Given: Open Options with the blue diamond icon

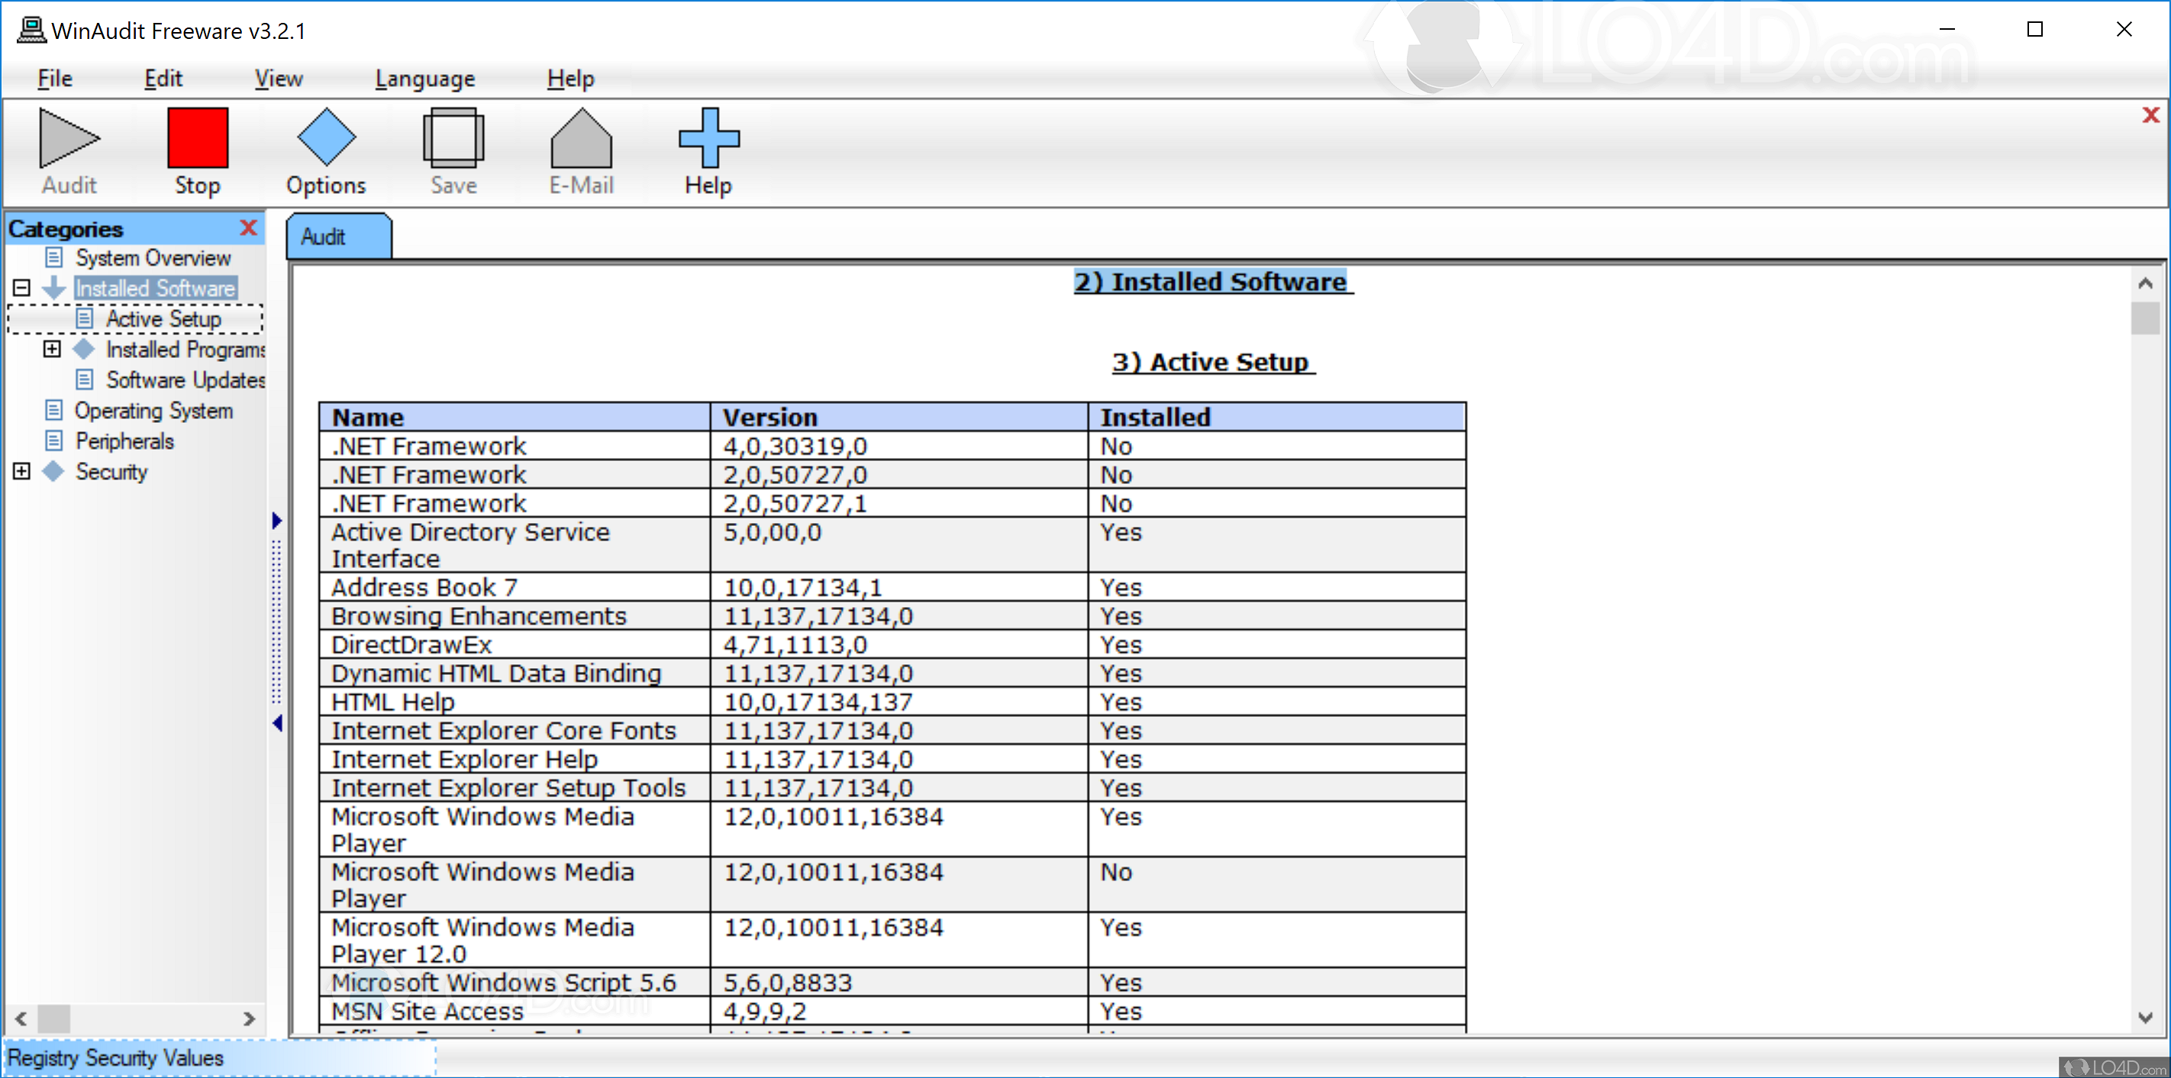Looking at the screenshot, I should click(326, 138).
